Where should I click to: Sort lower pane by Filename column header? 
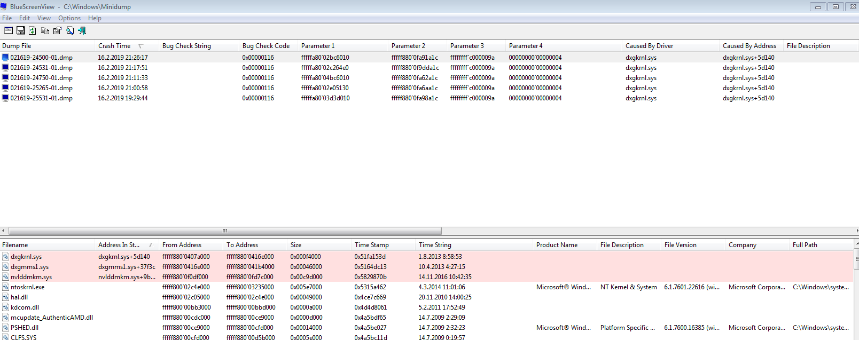[x=48, y=245]
